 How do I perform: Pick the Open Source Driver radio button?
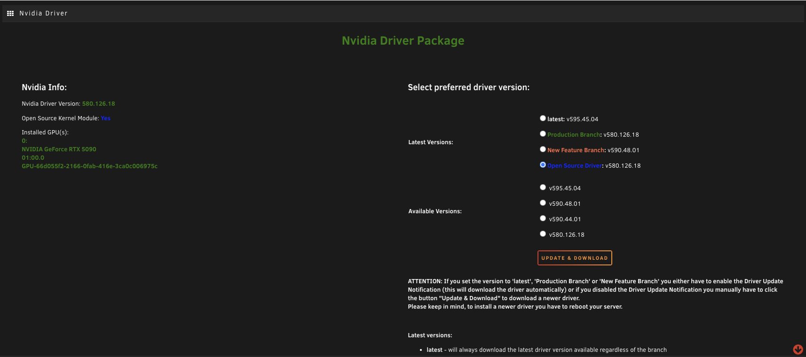point(543,165)
